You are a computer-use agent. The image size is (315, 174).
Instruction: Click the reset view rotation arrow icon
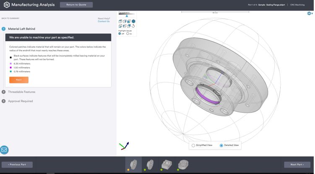[133, 26]
